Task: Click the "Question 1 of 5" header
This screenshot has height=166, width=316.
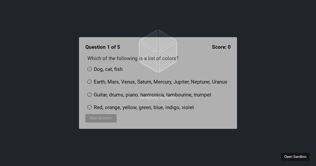Action: pos(103,47)
